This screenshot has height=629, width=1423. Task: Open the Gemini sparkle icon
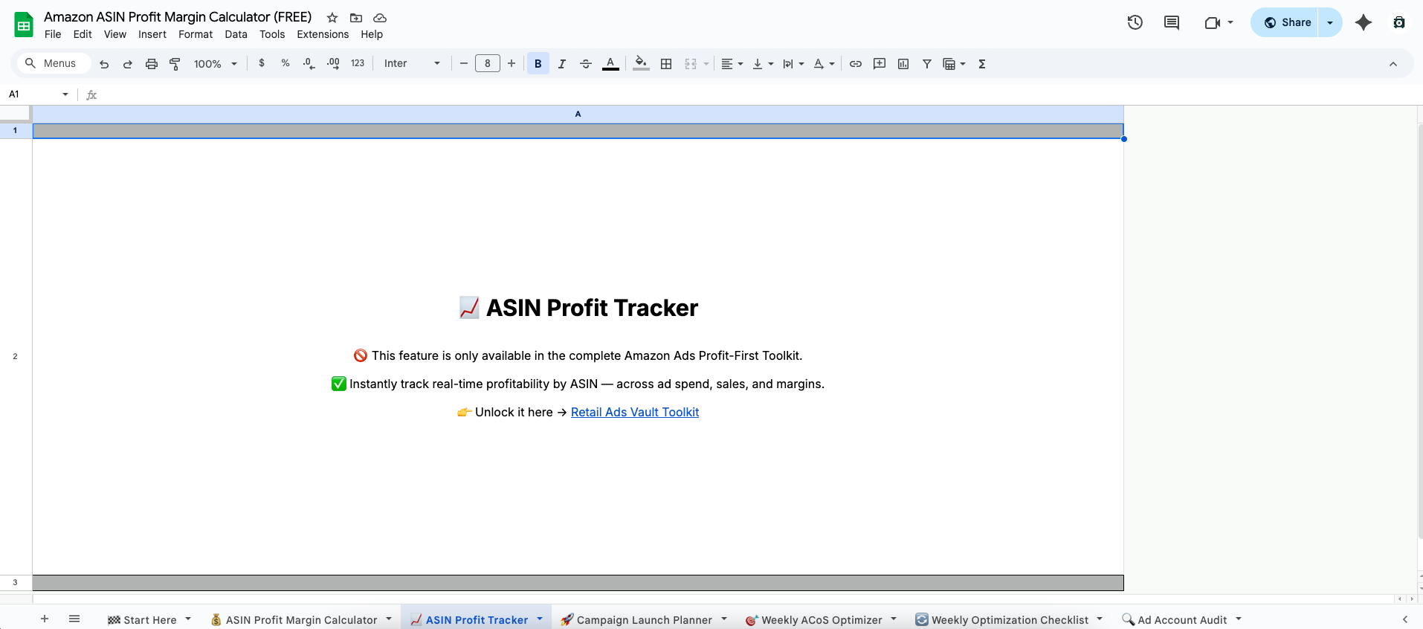point(1364,22)
